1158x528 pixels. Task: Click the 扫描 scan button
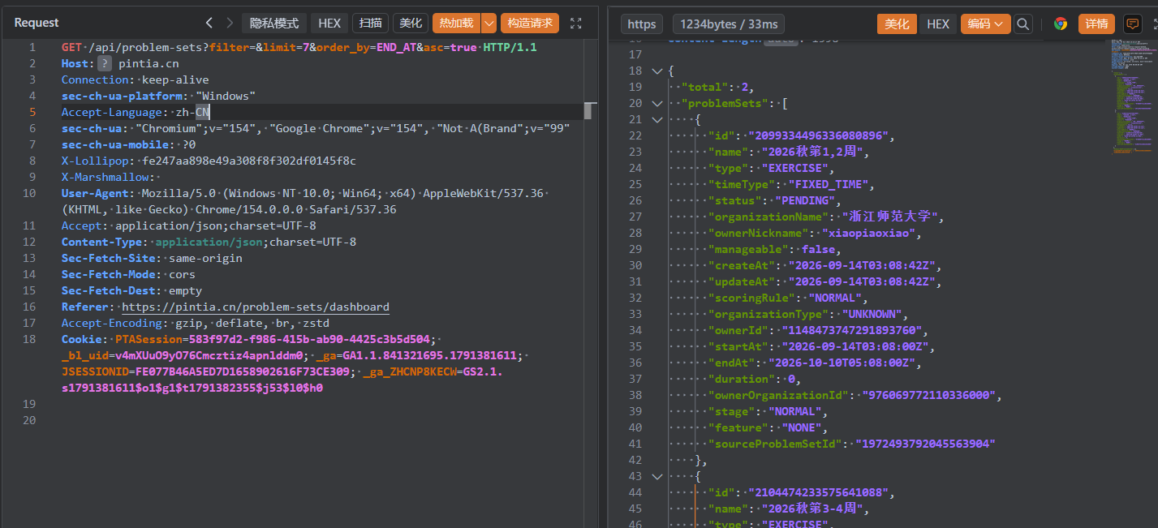coord(371,24)
